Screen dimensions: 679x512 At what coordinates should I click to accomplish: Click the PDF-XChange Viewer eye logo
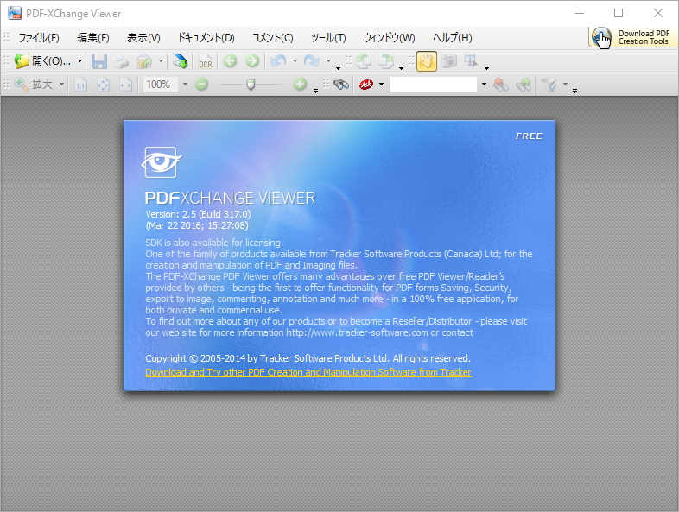[x=161, y=162]
